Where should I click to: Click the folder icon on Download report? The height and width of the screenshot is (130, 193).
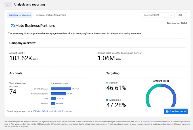[167, 111]
